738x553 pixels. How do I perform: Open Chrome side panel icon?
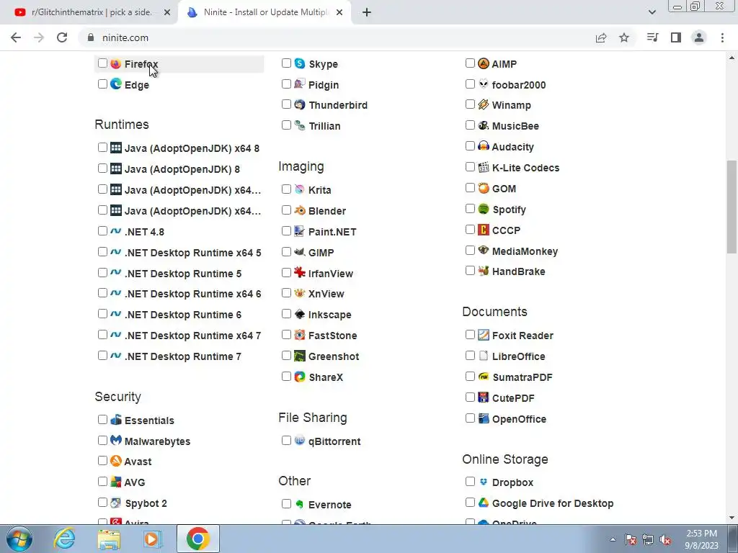tap(676, 37)
